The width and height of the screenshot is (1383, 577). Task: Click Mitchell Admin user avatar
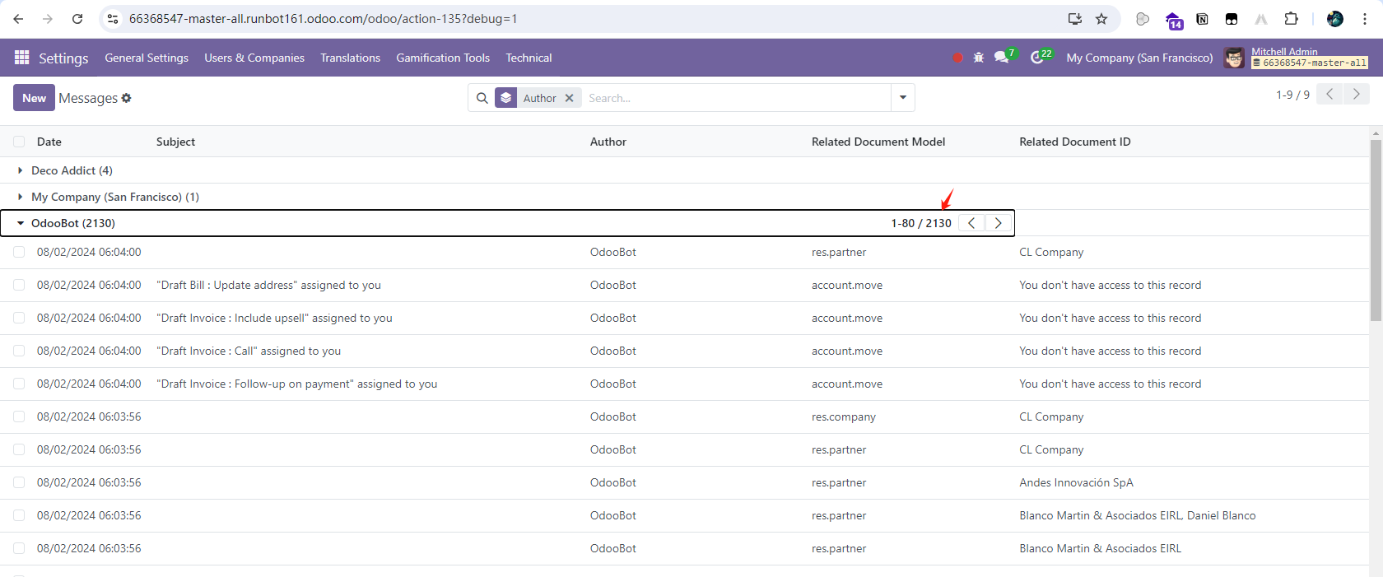1234,58
